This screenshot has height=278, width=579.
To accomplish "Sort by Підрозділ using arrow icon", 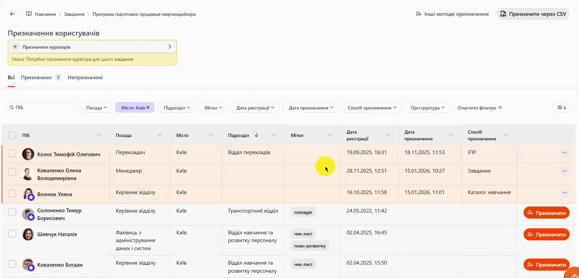I will coord(257,135).
